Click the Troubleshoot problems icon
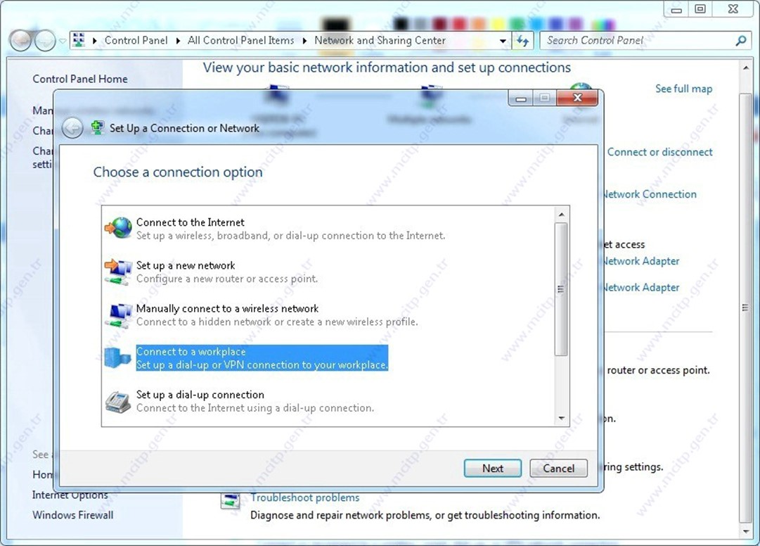This screenshot has height=546, width=760. coord(230,500)
